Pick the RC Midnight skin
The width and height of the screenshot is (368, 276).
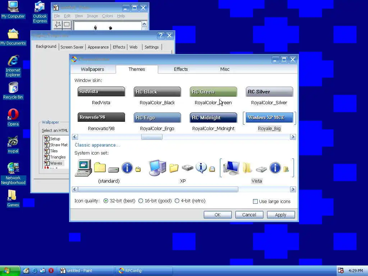click(x=213, y=118)
